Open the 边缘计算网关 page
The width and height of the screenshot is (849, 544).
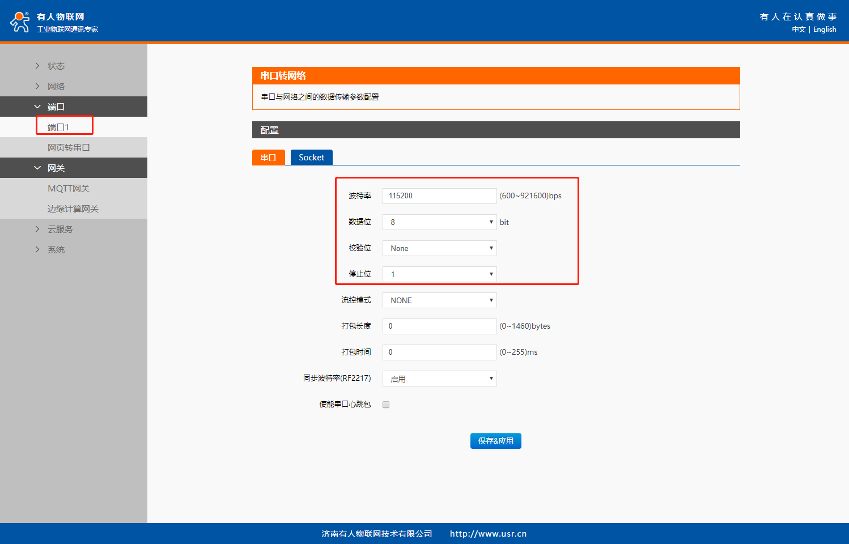click(73, 209)
